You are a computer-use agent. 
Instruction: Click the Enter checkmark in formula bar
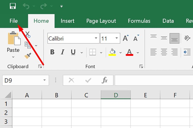(88, 80)
